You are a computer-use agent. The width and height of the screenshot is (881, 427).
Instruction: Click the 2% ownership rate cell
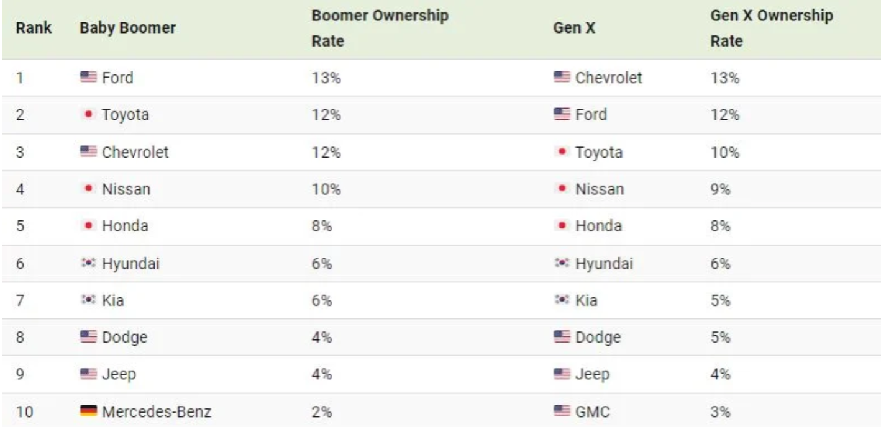[322, 411]
